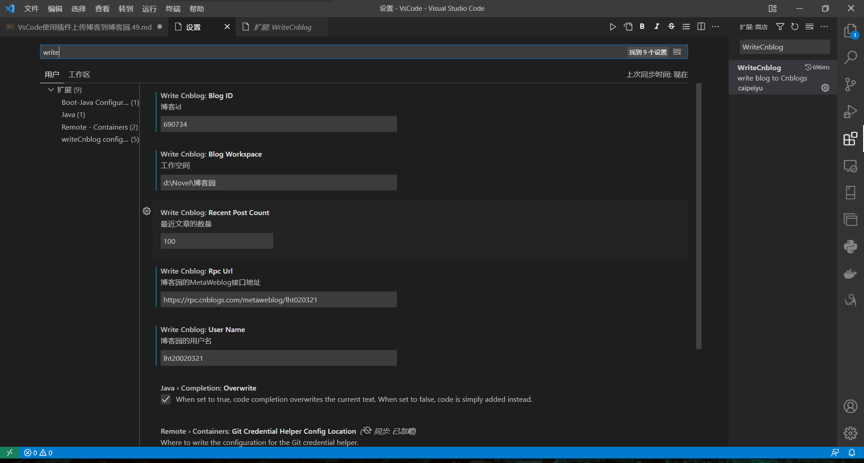Open the 运行 menu

tap(149, 9)
